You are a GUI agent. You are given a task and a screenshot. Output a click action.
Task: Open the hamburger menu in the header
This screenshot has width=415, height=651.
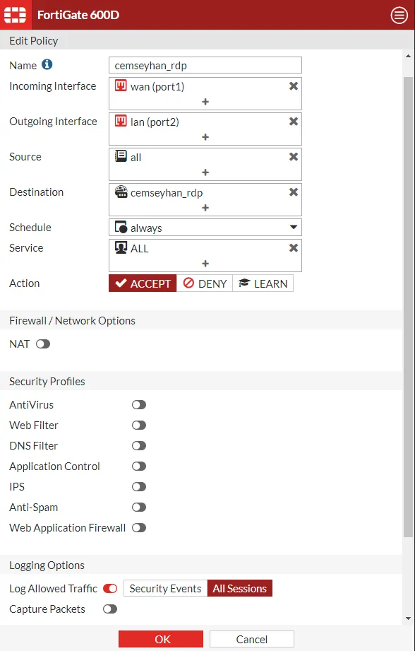click(399, 16)
